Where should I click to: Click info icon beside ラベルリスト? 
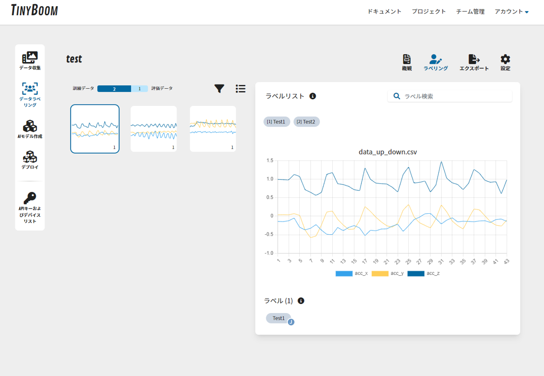click(x=313, y=96)
